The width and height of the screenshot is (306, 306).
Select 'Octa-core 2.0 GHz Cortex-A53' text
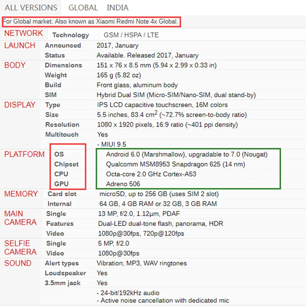click(x=151, y=174)
